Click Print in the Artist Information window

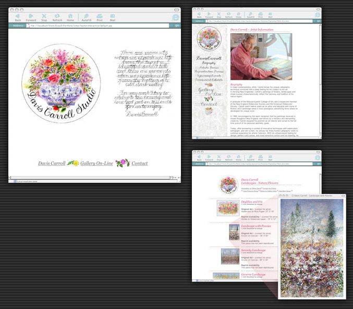click(x=261, y=15)
